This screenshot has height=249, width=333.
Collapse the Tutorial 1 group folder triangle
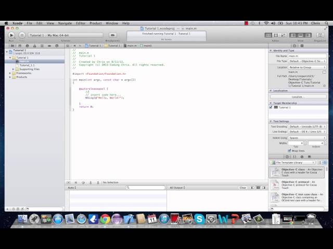[10, 58]
